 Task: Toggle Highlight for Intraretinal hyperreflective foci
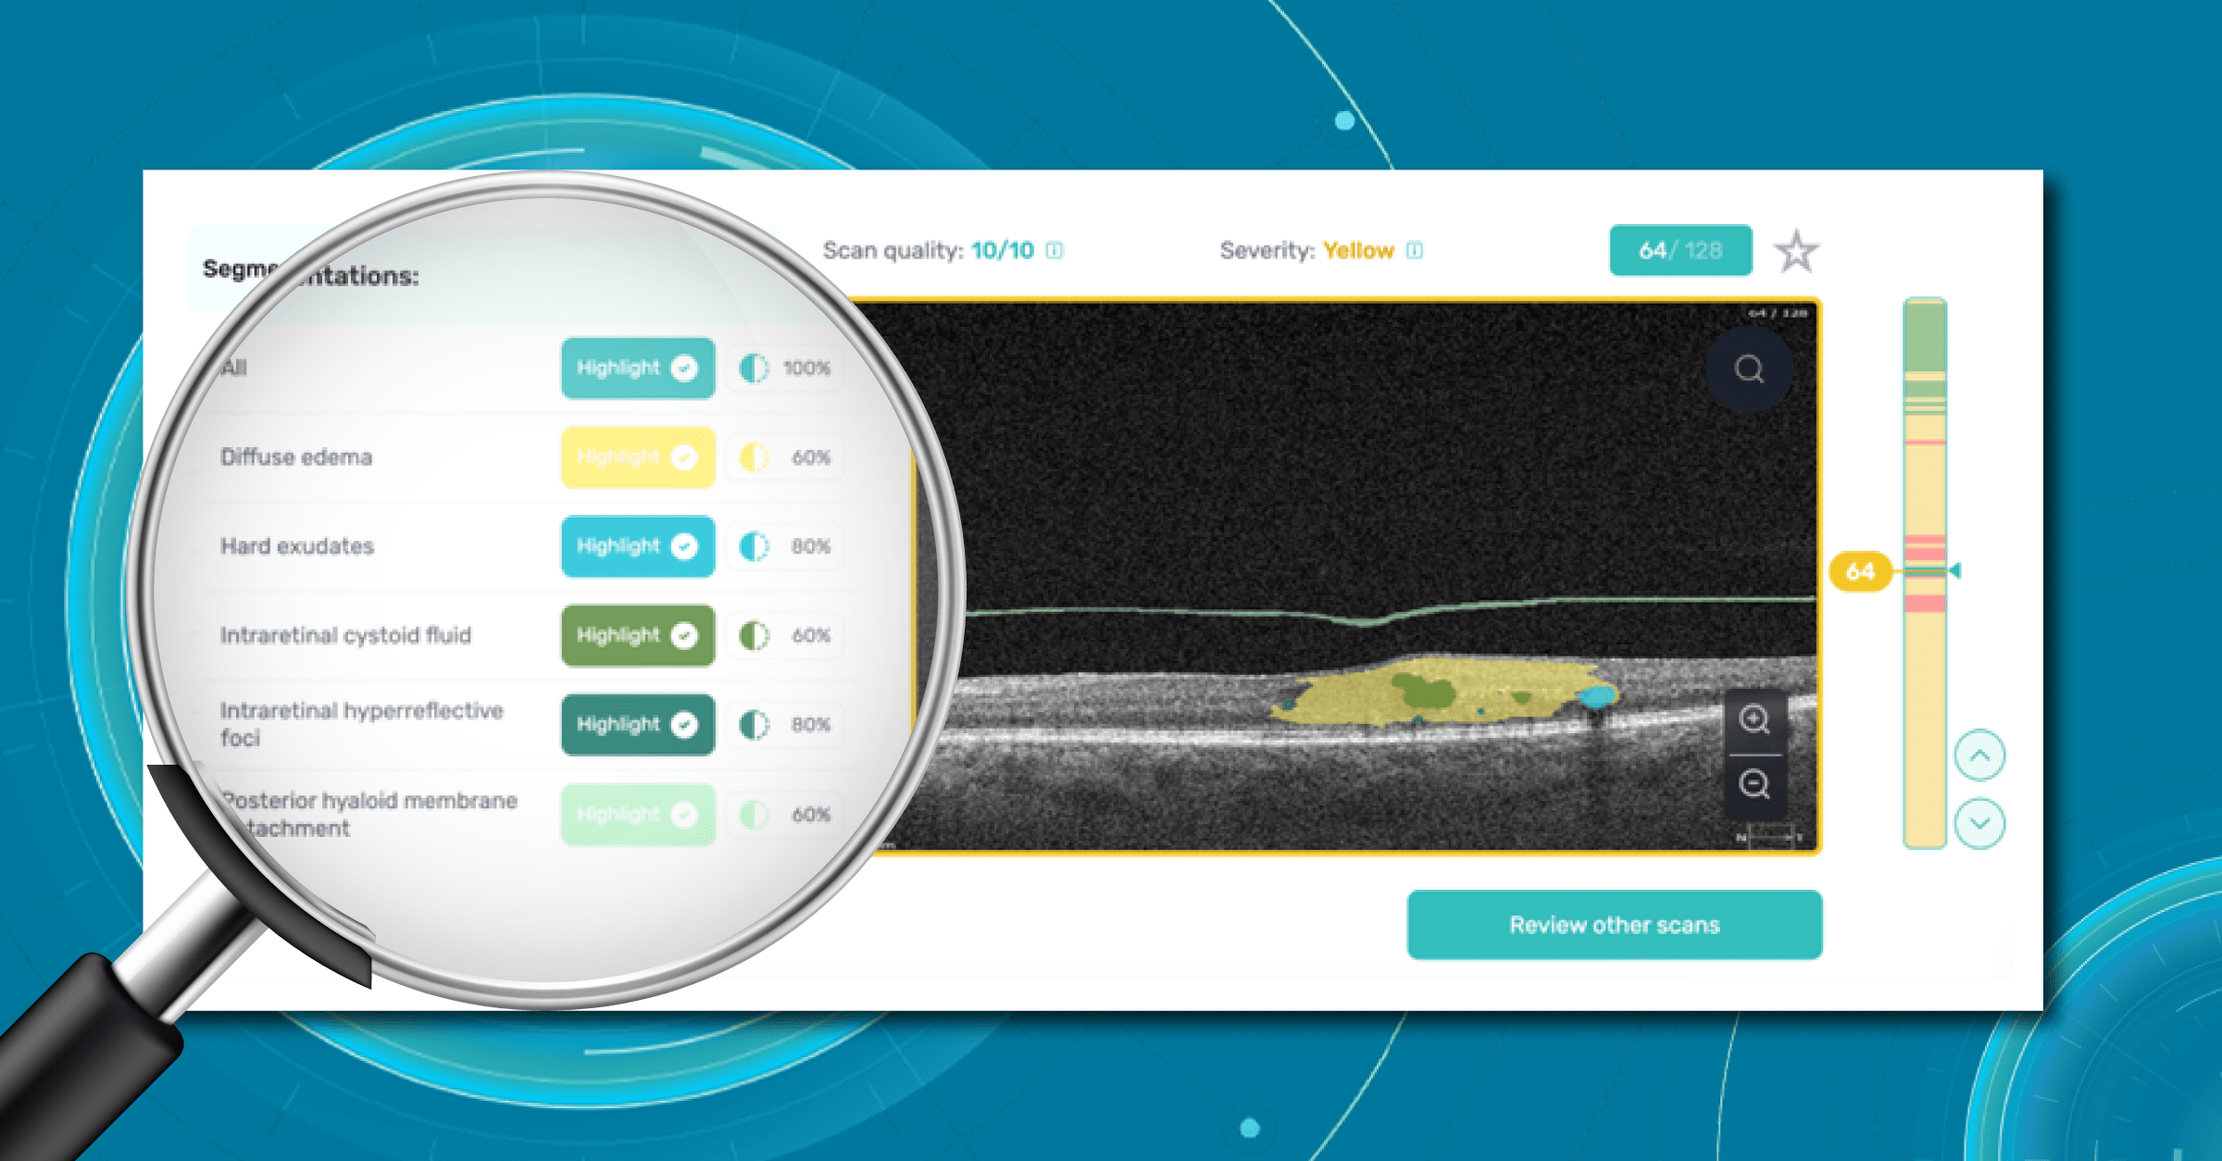pos(638,724)
